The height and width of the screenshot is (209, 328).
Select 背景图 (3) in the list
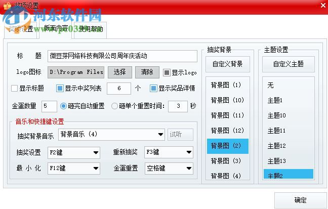click(228, 161)
